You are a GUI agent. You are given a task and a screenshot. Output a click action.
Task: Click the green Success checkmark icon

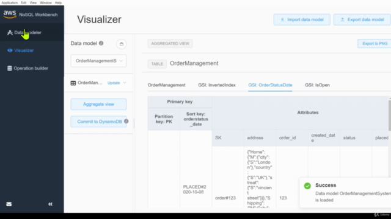coord(307,186)
